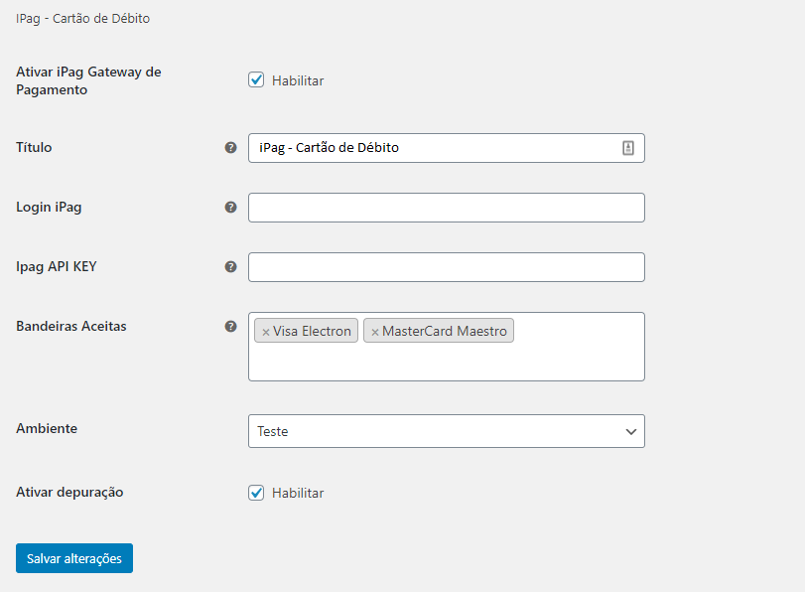The width and height of the screenshot is (805, 592).
Task: Click the IPag - Cartão de Débito heading
Action: coord(82,19)
